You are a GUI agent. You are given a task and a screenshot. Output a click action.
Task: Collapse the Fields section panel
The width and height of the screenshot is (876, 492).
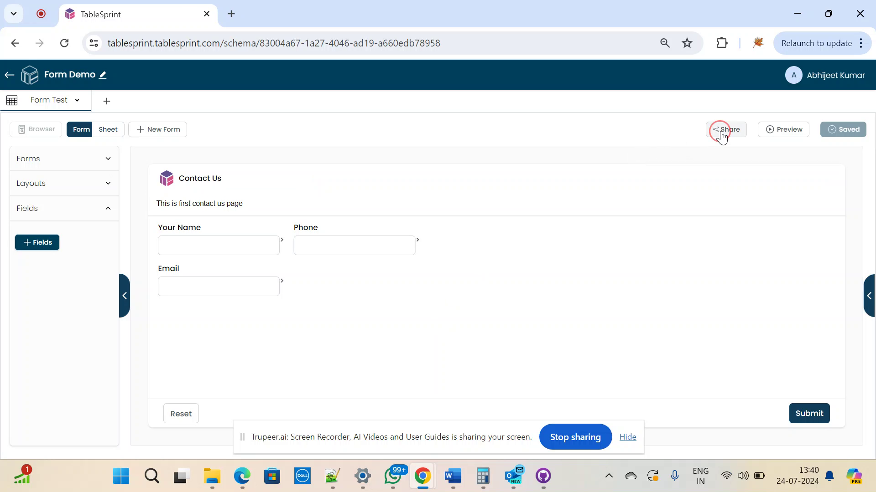108,207
